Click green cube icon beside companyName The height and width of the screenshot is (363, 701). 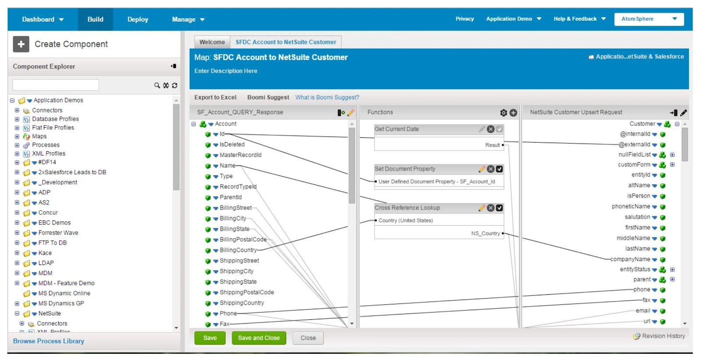(663, 260)
